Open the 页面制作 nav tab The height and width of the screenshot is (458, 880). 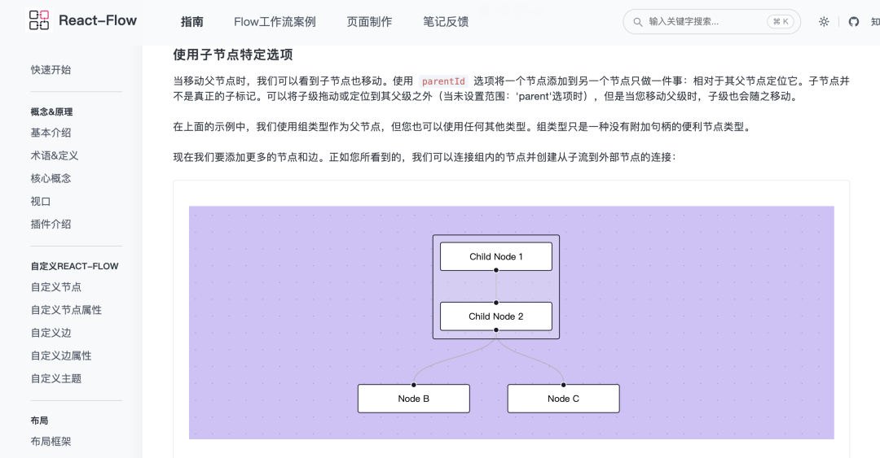point(369,22)
